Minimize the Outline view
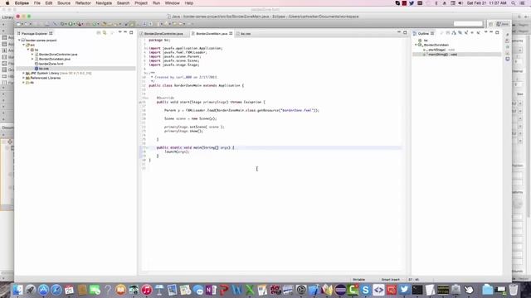 [x=491, y=32]
